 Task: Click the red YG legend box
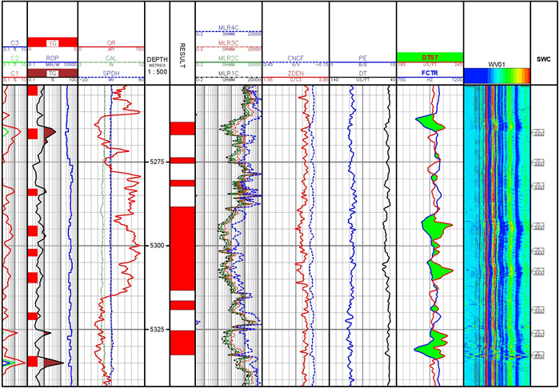pyautogui.click(x=52, y=42)
